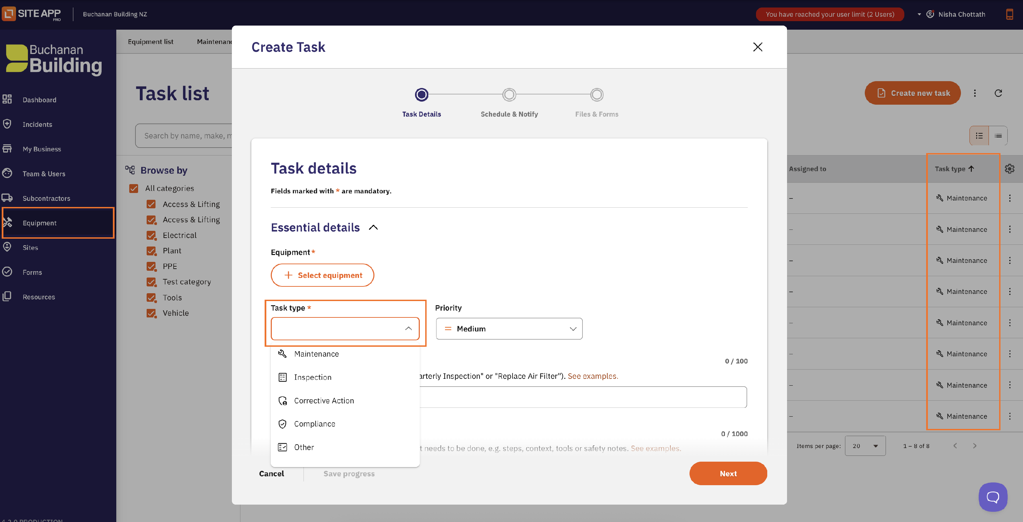This screenshot has height=522, width=1023.
Task: Open the chat support bubble
Action: point(993,496)
